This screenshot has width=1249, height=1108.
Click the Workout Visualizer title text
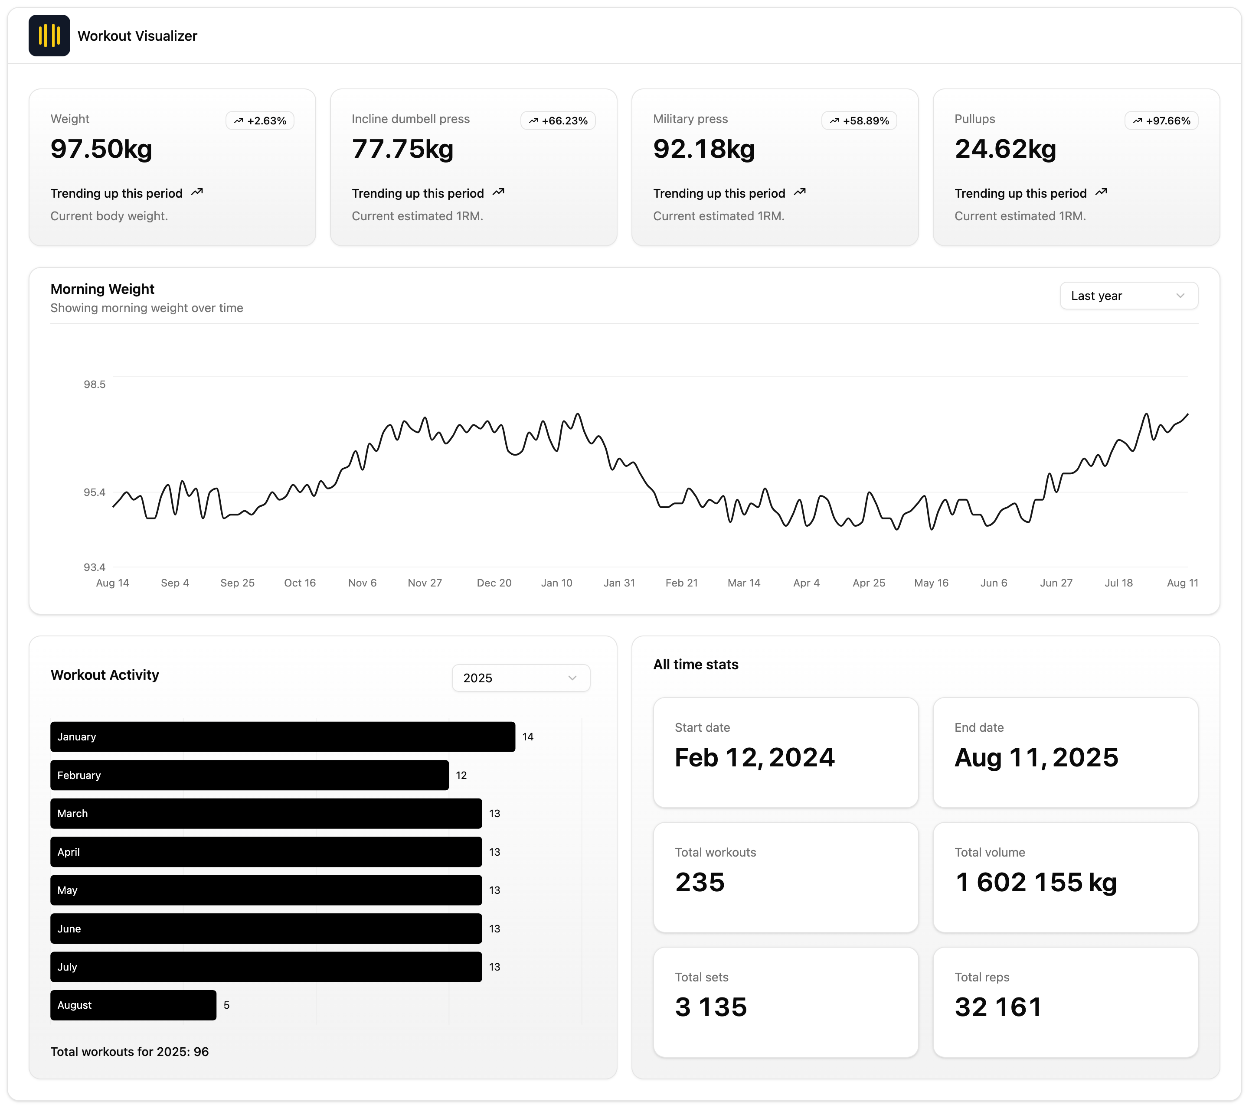click(x=137, y=36)
